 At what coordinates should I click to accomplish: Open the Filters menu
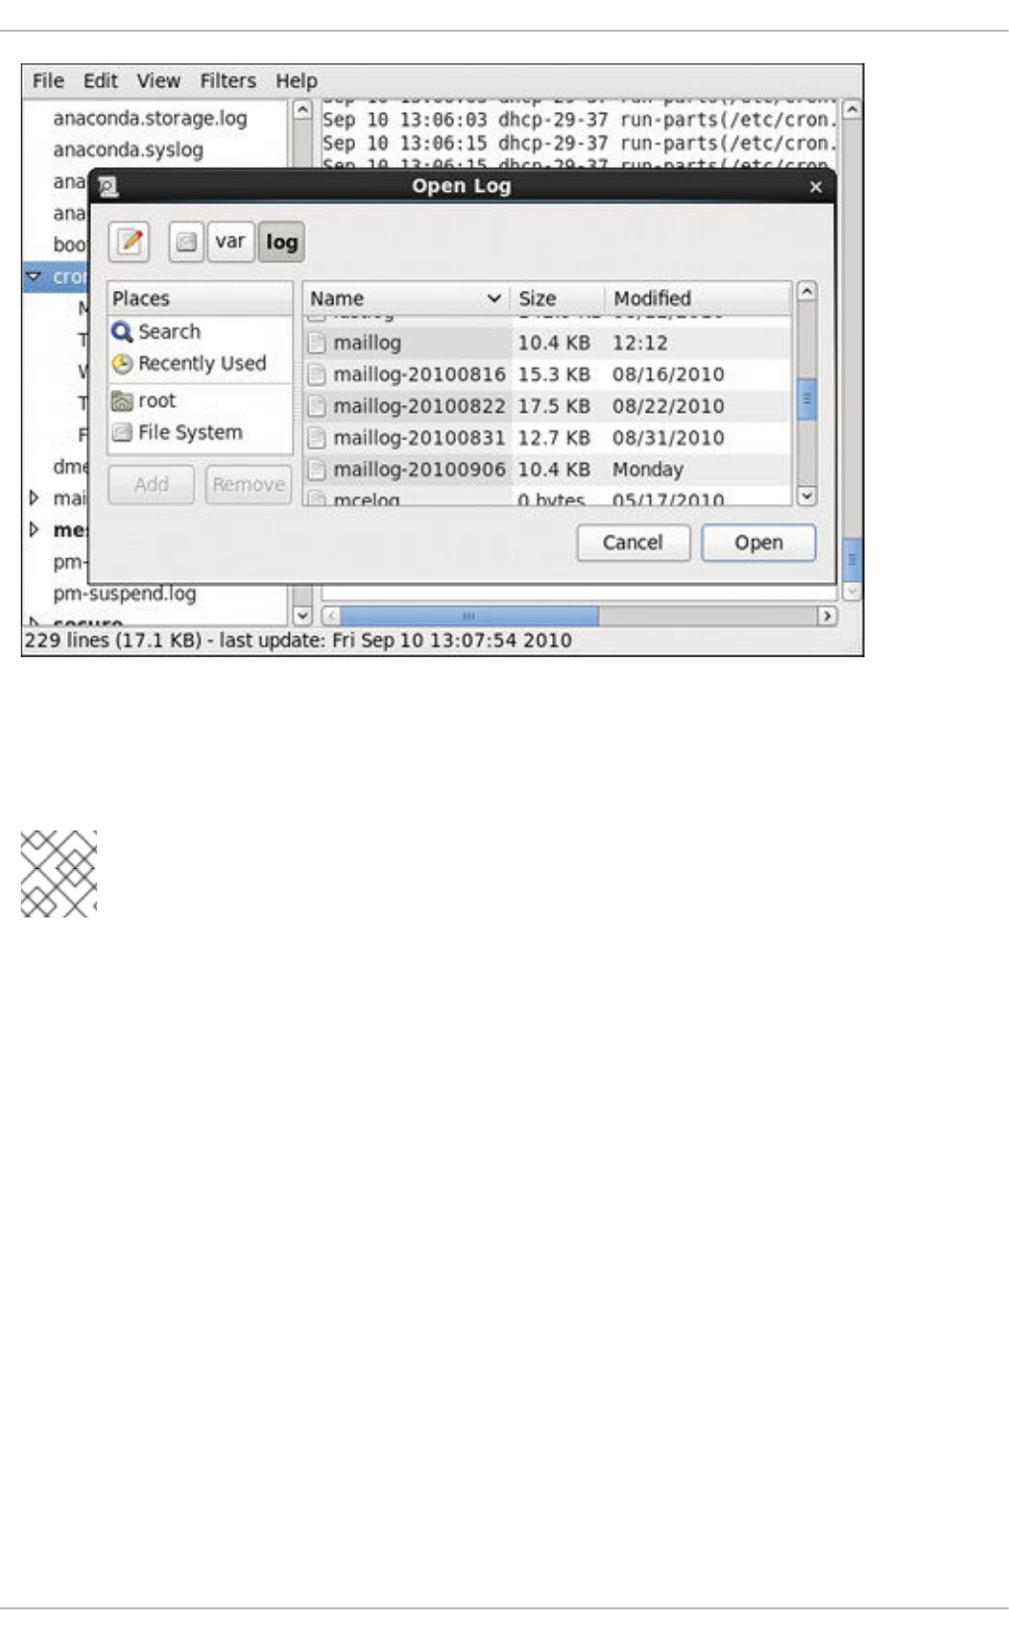(228, 81)
